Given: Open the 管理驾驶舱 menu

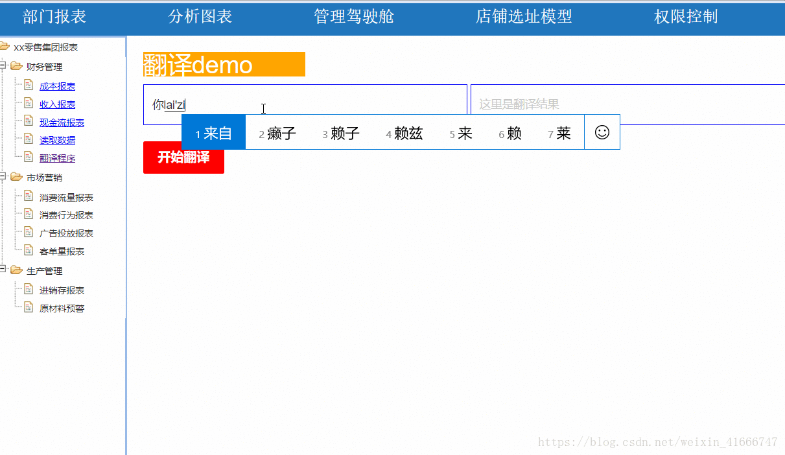Looking at the screenshot, I should 353,17.
